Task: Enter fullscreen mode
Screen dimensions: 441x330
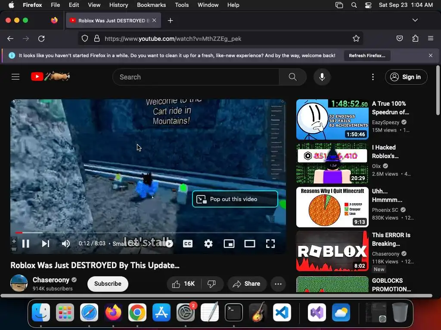Action: [x=270, y=244]
